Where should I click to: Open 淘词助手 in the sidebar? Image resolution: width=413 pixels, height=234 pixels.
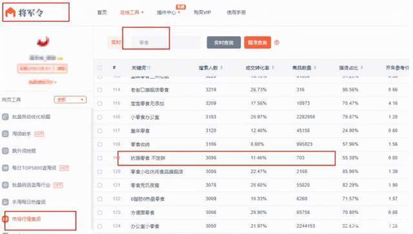21,134
